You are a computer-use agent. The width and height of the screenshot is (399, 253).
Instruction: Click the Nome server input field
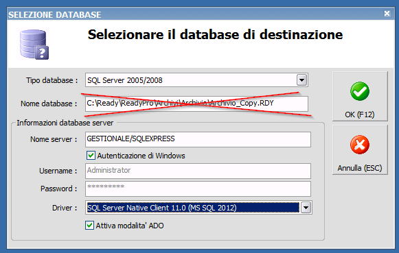pos(198,139)
